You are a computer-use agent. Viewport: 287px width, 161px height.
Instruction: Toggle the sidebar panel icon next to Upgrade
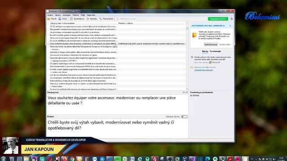point(231,19)
